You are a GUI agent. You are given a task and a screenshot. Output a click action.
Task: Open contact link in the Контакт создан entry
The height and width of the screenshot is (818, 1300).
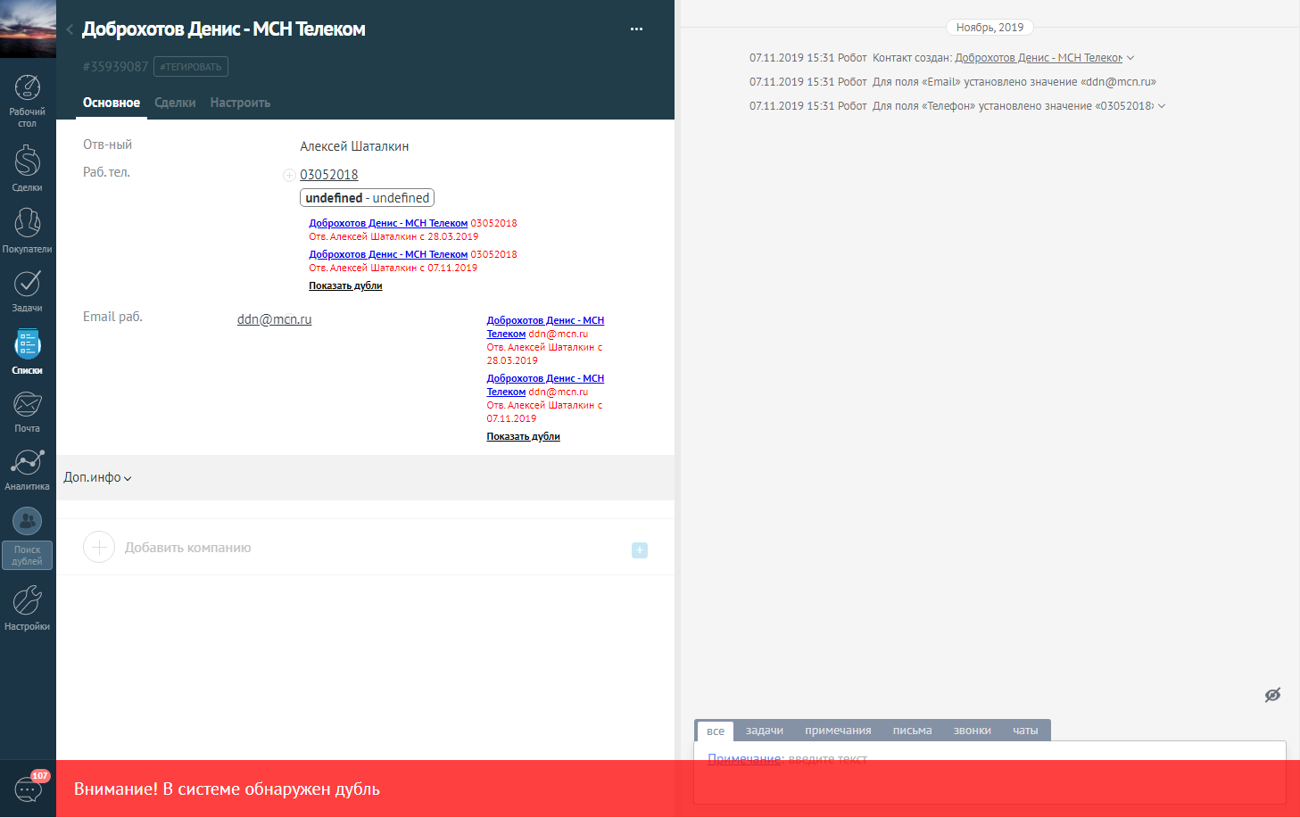pyautogui.click(x=1039, y=58)
